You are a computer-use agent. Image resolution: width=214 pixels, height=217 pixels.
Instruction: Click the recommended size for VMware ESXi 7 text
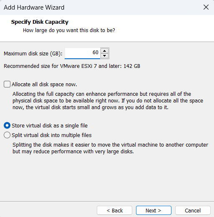coord(72,66)
